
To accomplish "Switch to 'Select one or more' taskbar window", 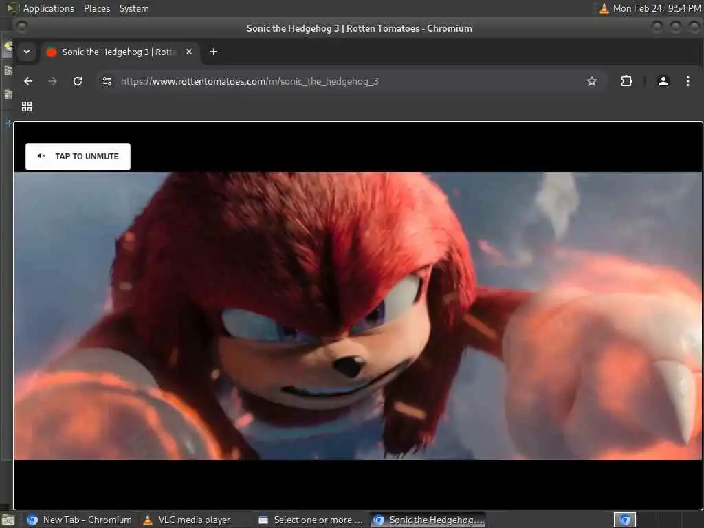I will [311, 520].
